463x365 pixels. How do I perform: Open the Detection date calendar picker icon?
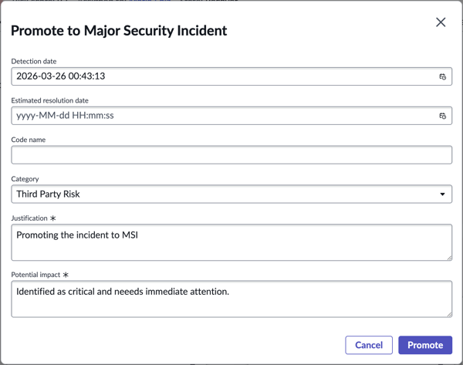pyautogui.click(x=442, y=76)
